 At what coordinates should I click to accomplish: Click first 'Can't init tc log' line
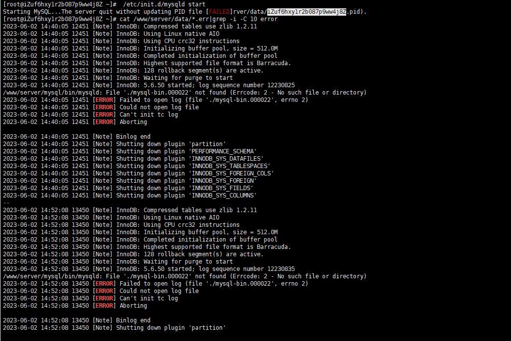tap(90, 115)
